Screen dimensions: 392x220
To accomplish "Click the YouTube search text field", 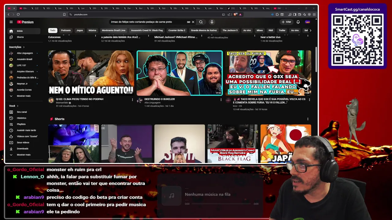I will tap(148, 22).
